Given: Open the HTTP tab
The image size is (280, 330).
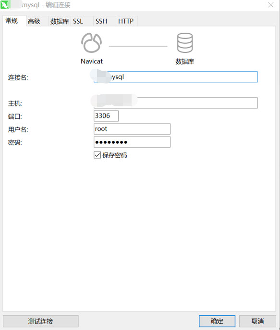Looking at the screenshot, I should (x=127, y=21).
